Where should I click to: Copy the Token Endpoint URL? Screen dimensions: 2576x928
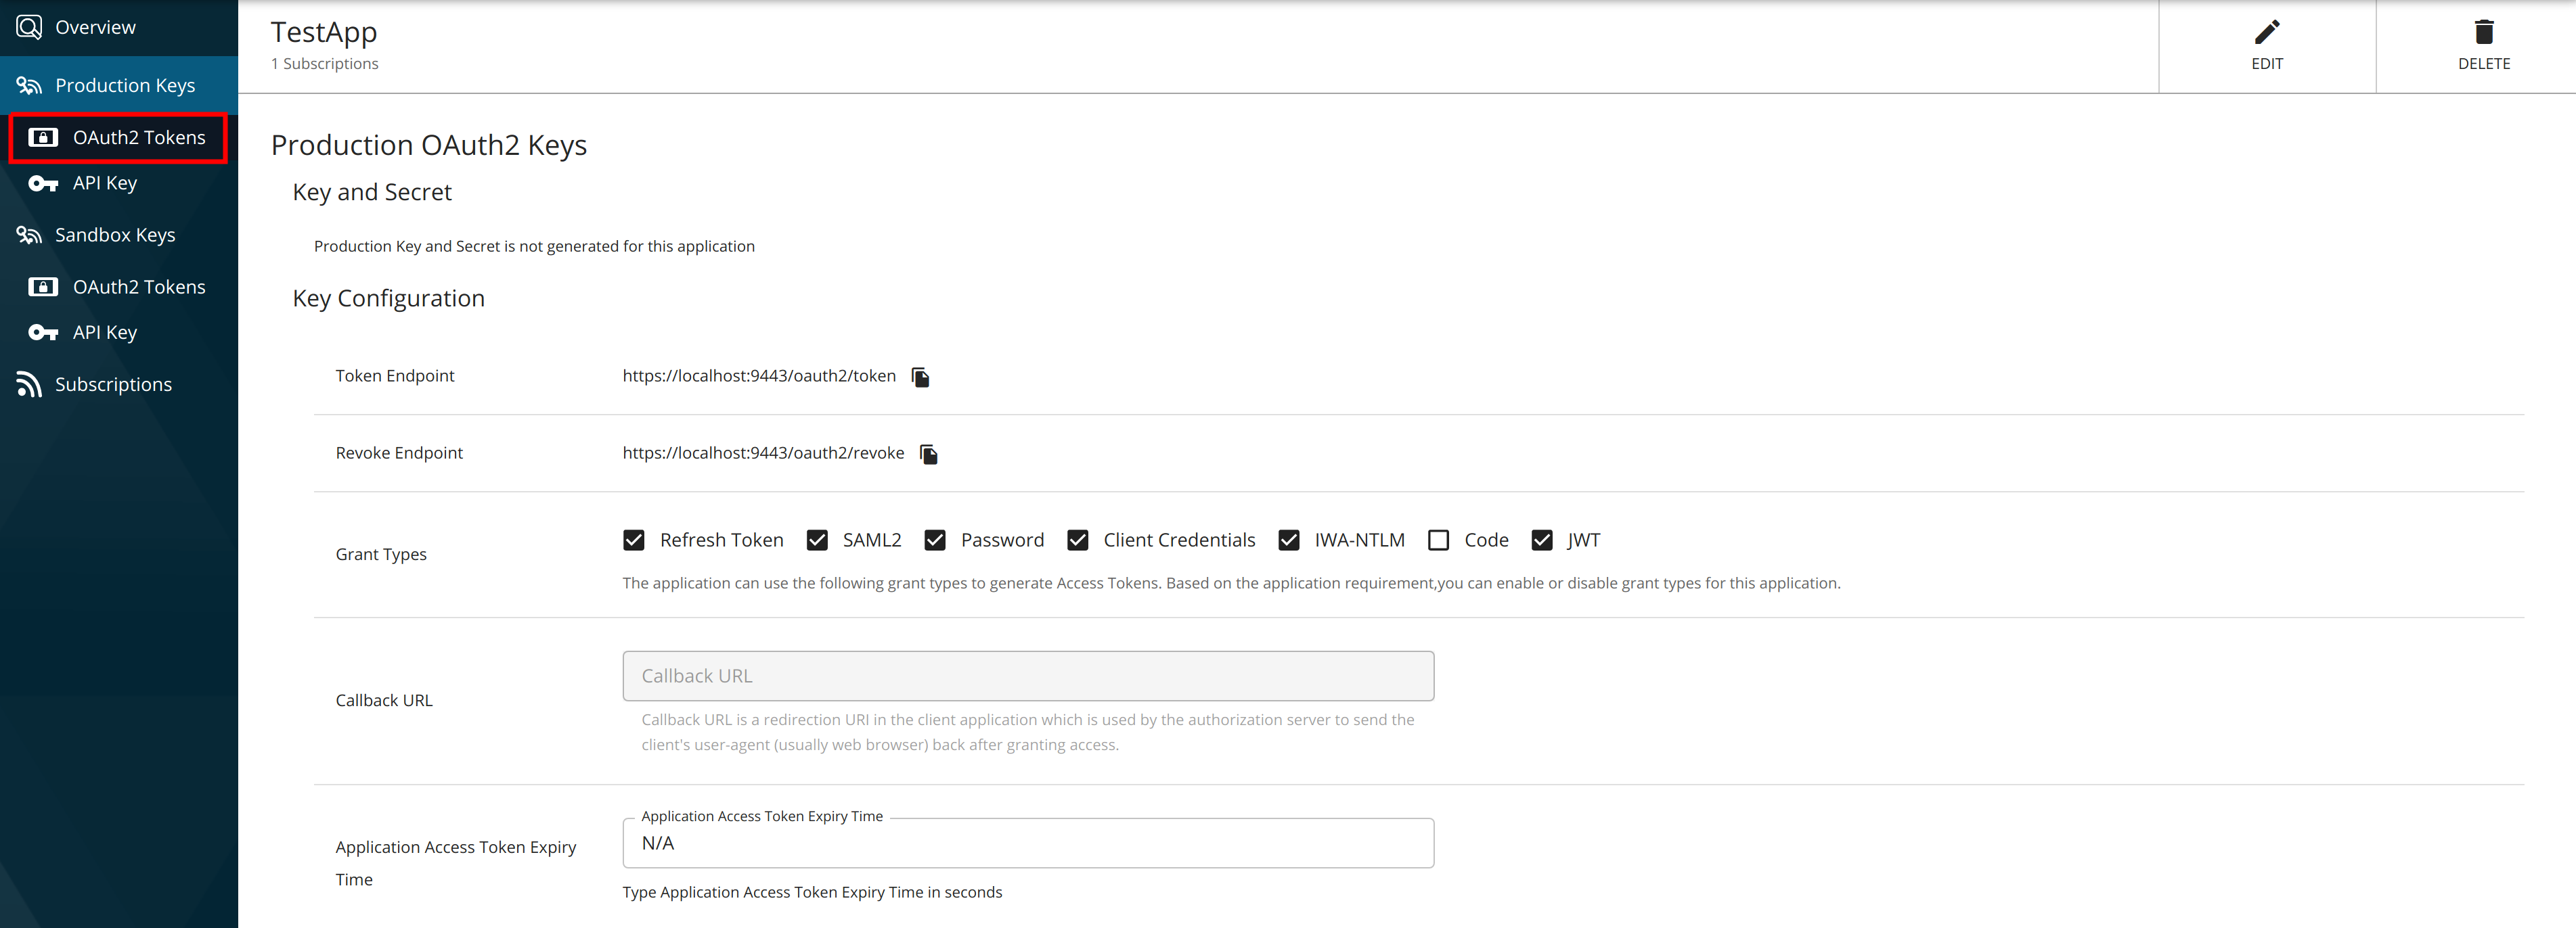point(920,377)
